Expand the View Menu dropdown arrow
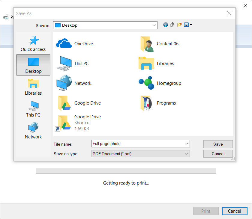The height and width of the screenshot is (219, 252). point(191,25)
